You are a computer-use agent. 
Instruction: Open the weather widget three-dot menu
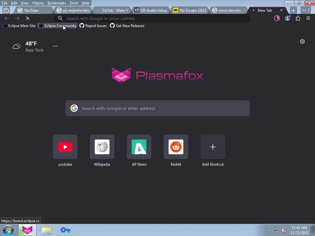click(55, 46)
